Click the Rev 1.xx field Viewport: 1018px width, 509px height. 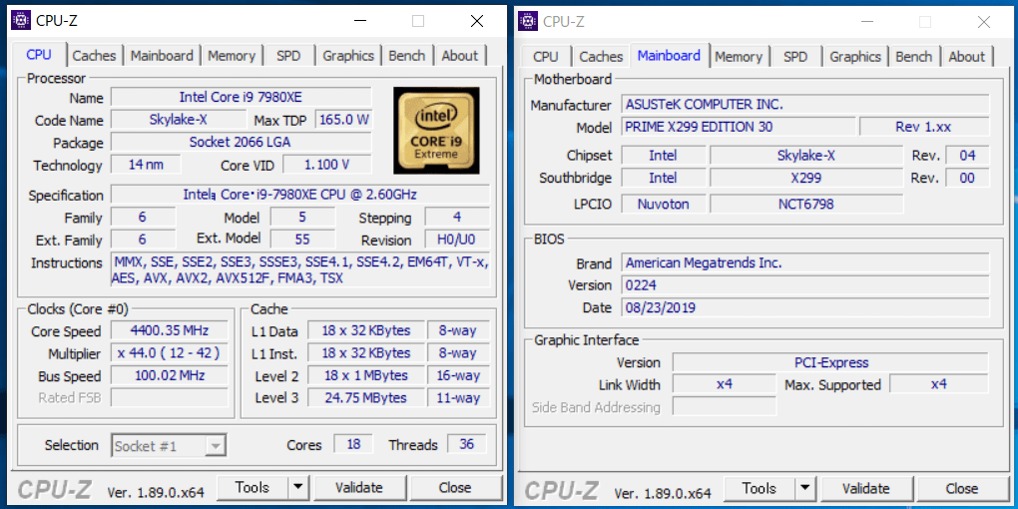924,127
